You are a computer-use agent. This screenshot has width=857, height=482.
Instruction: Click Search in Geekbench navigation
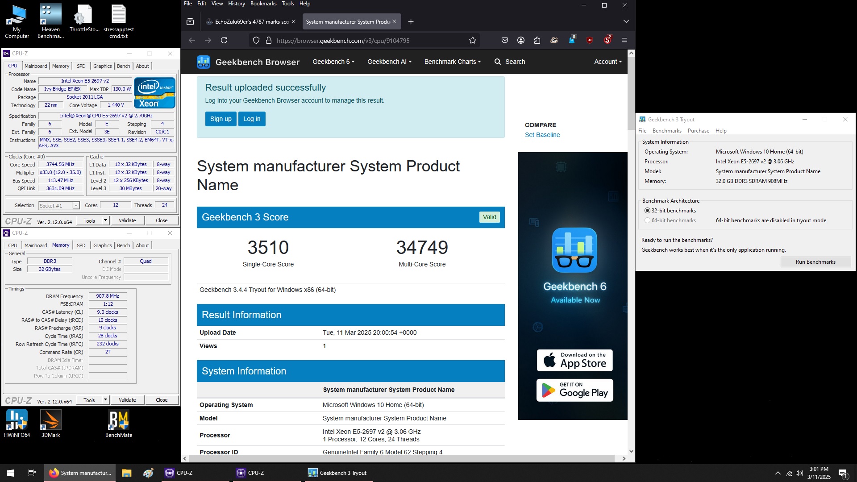pos(510,62)
